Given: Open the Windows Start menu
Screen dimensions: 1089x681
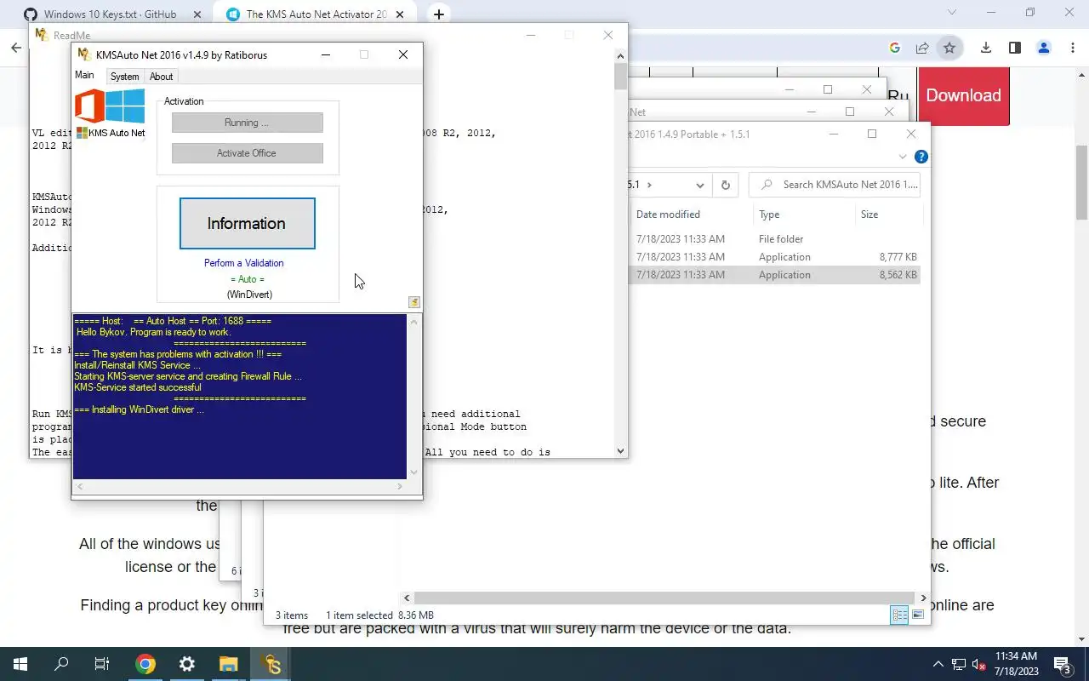Looking at the screenshot, I should [x=20, y=664].
